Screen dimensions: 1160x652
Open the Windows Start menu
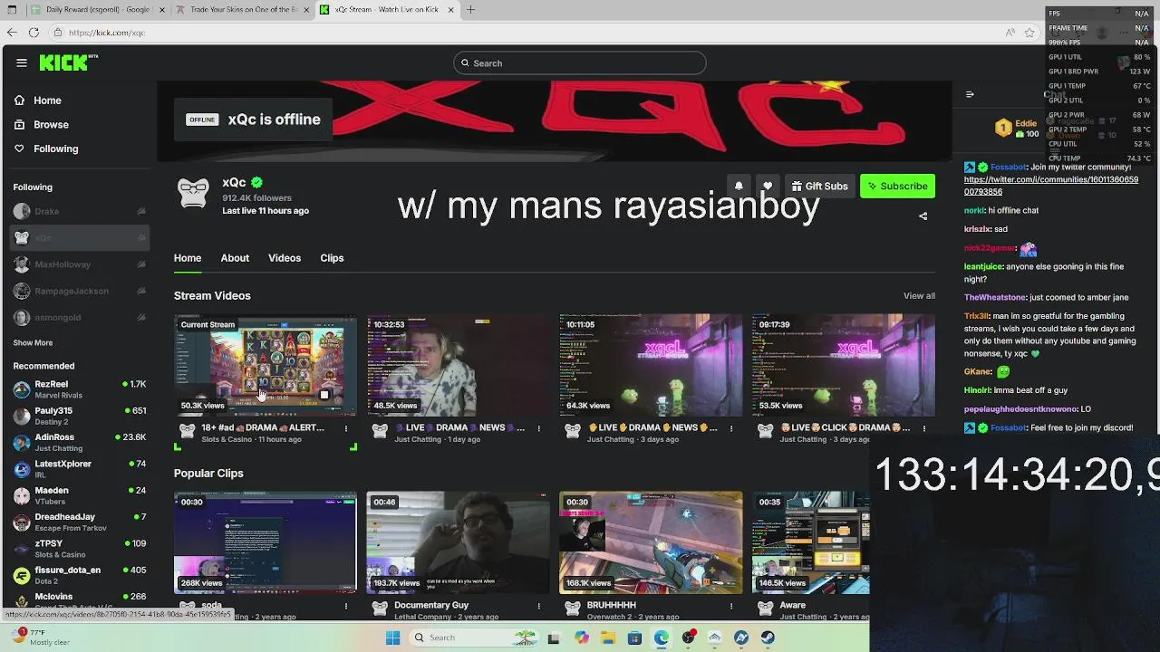[392, 638]
